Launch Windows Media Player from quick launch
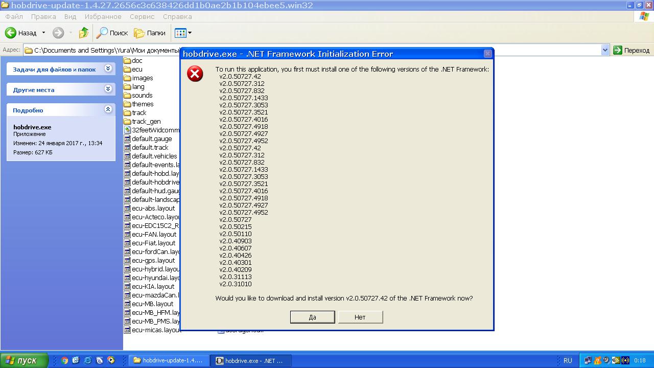 click(111, 360)
